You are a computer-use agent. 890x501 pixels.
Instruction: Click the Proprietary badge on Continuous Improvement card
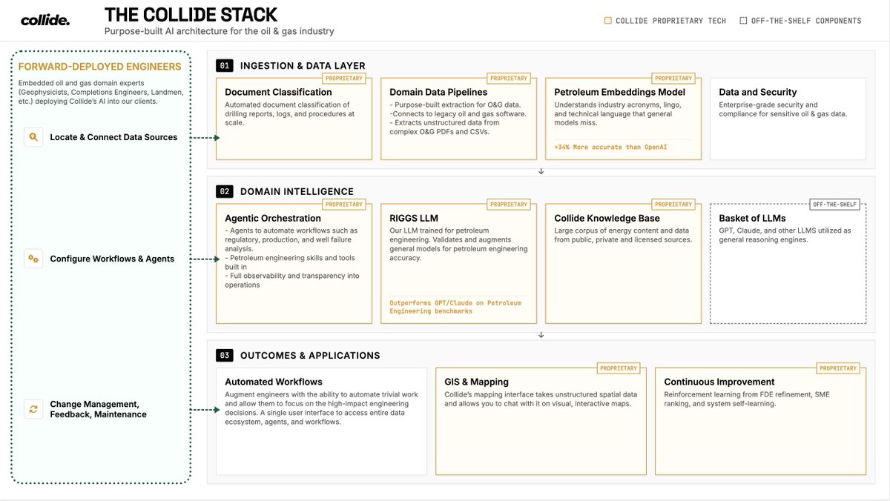tap(838, 368)
